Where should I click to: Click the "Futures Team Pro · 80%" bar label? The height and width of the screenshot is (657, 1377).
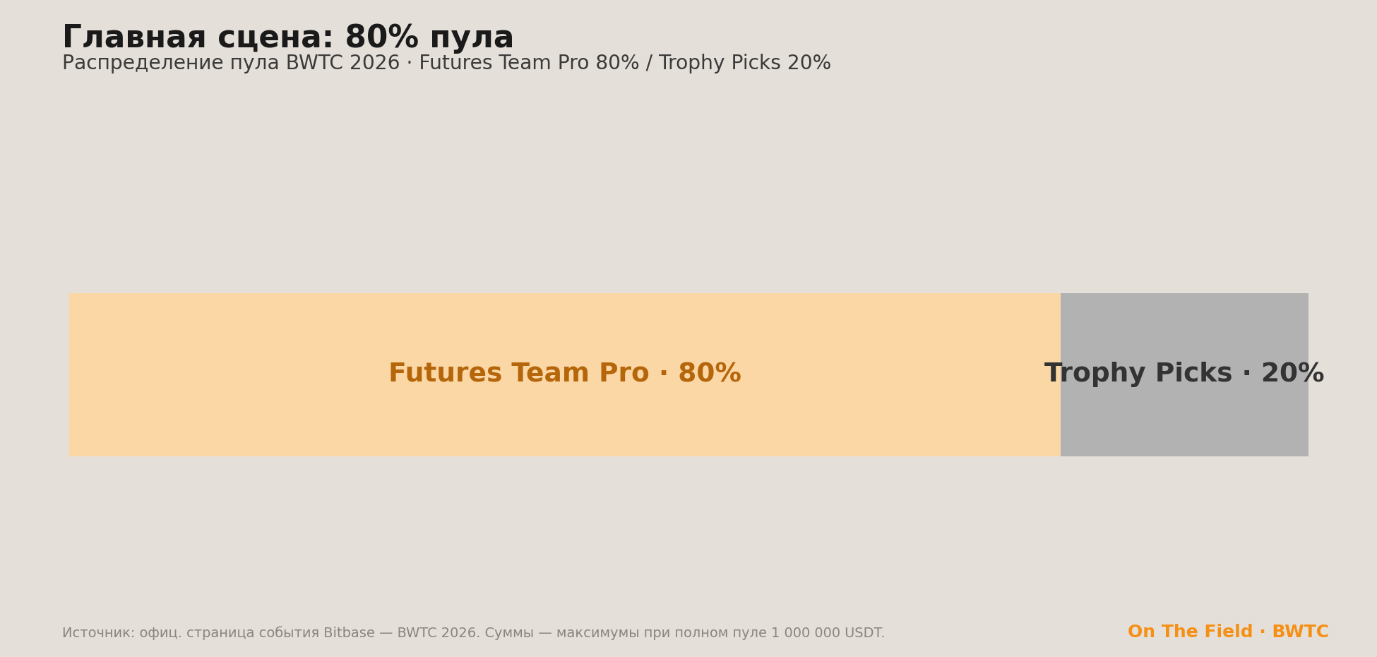pos(565,374)
